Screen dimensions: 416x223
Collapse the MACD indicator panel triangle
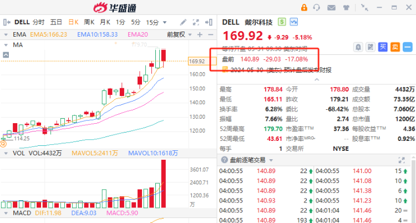(6, 213)
